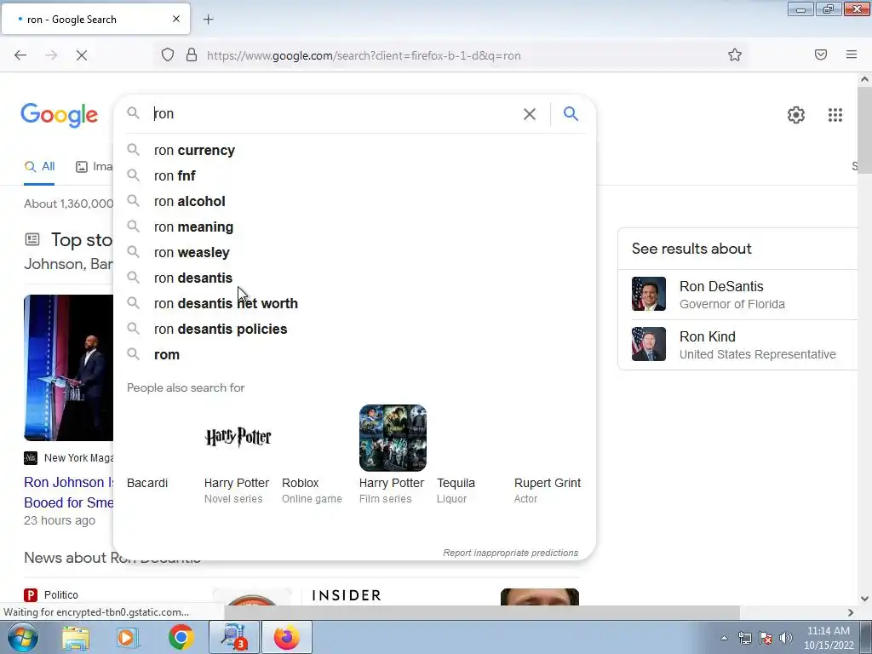Click the vertical scrollbar up arrow
872x654 pixels.
coord(864,79)
